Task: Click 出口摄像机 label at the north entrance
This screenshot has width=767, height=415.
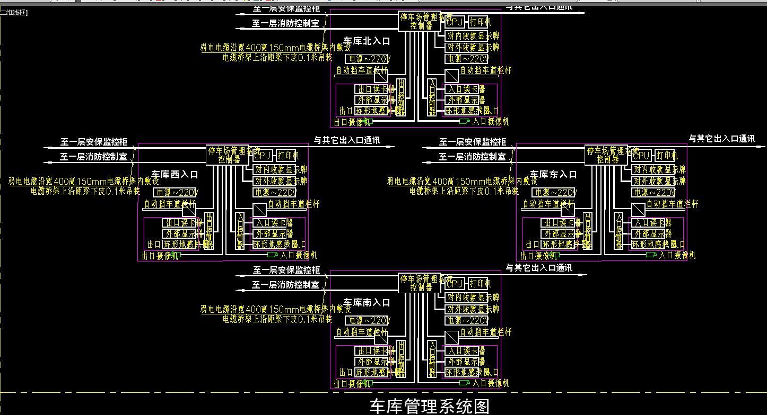Action: (351, 122)
